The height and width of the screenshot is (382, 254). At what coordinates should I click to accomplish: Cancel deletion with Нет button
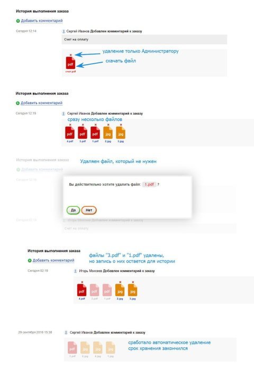(89, 210)
